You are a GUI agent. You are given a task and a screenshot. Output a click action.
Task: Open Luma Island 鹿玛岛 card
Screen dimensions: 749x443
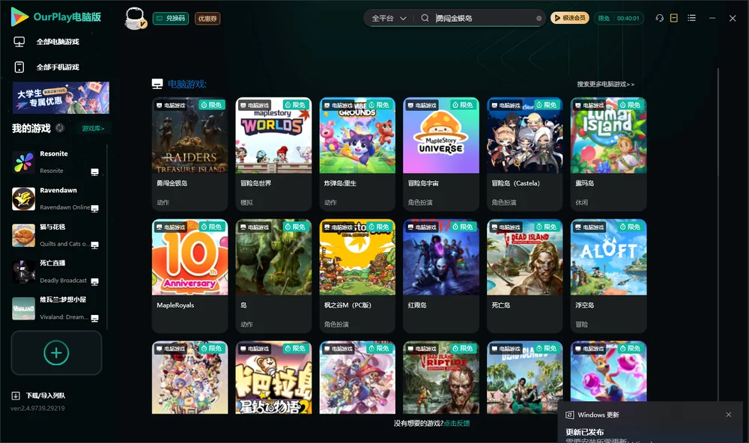coord(608,154)
